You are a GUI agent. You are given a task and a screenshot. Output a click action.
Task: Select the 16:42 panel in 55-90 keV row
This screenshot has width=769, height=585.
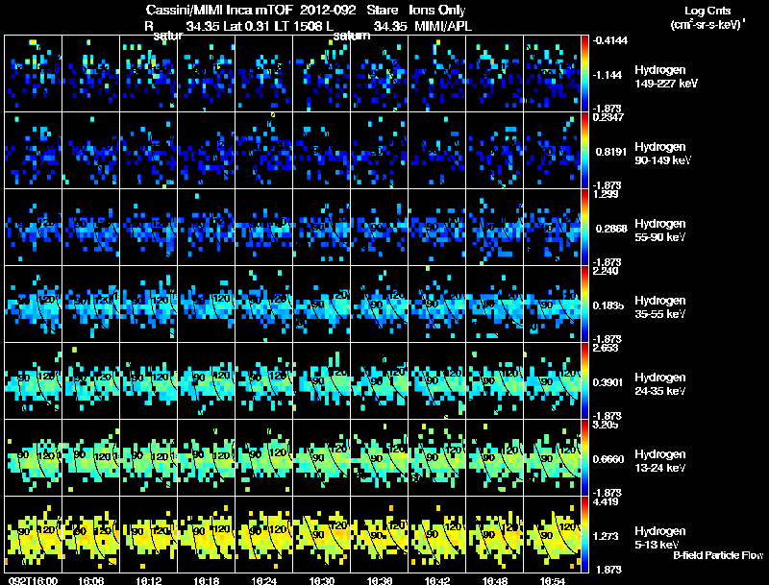pyautogui.click(x=437, y=228)
